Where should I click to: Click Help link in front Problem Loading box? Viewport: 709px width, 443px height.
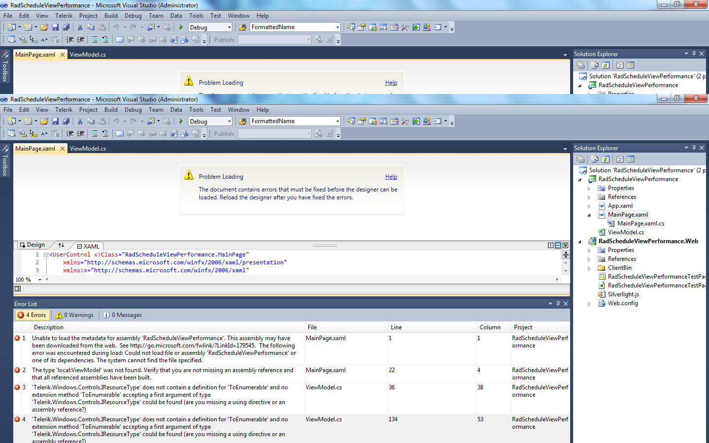pos(391,177)
